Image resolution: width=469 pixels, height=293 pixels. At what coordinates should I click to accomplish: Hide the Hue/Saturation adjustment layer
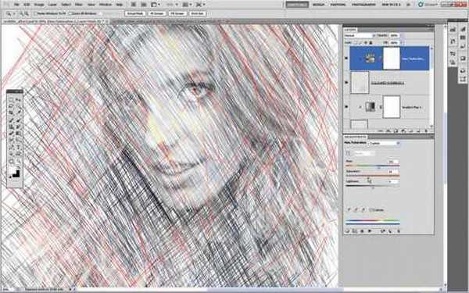346,58
